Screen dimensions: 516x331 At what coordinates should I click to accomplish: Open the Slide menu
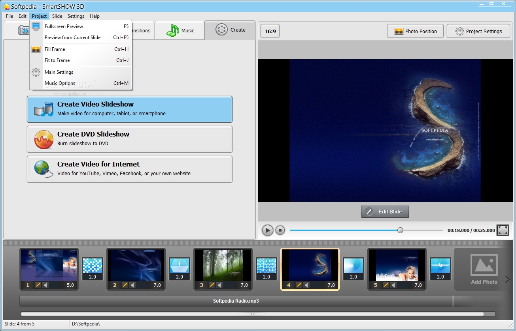[57, 16]
